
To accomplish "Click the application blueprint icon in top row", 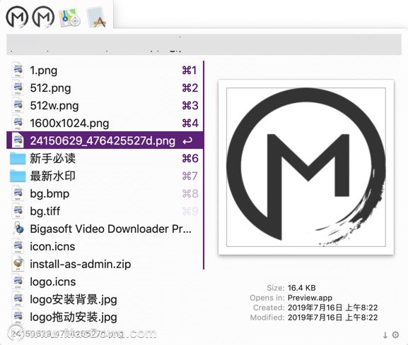I will point(97,18).
